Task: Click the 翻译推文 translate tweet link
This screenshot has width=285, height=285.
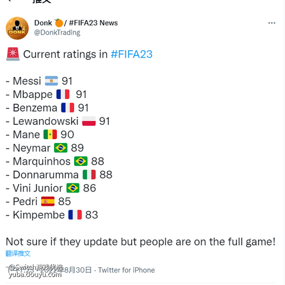Action: pos(18,254)
